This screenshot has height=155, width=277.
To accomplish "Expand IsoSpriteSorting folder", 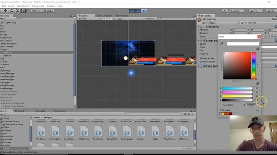I will [x=1, y=124].
